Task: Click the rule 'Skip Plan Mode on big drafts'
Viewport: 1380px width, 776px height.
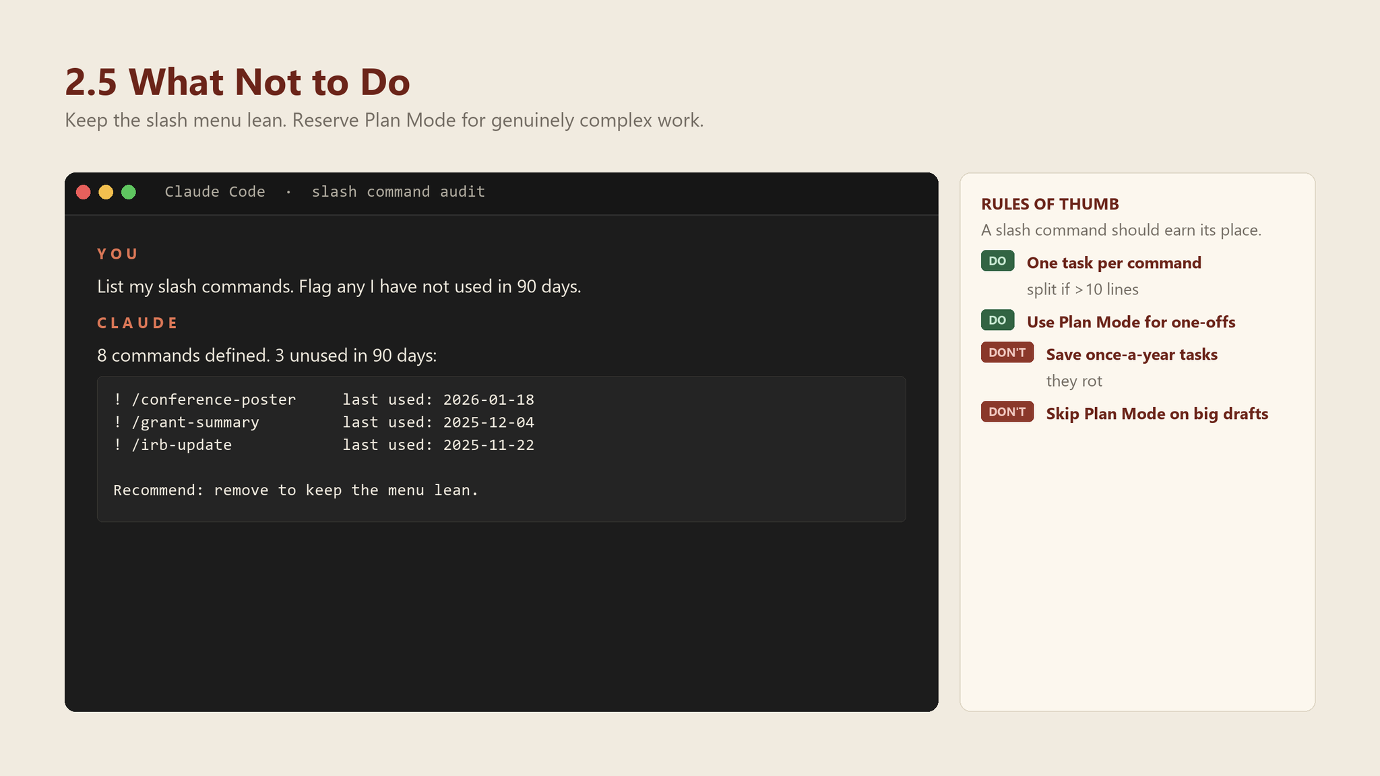Action: click(1157, 414)
